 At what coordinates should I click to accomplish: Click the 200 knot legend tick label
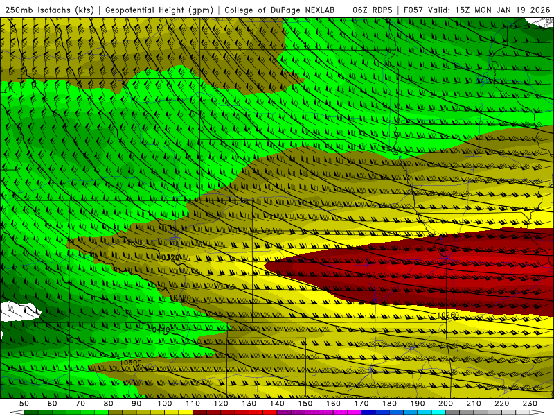[445, 404]
